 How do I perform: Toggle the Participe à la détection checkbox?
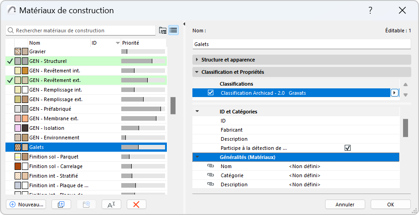point(348,148)
